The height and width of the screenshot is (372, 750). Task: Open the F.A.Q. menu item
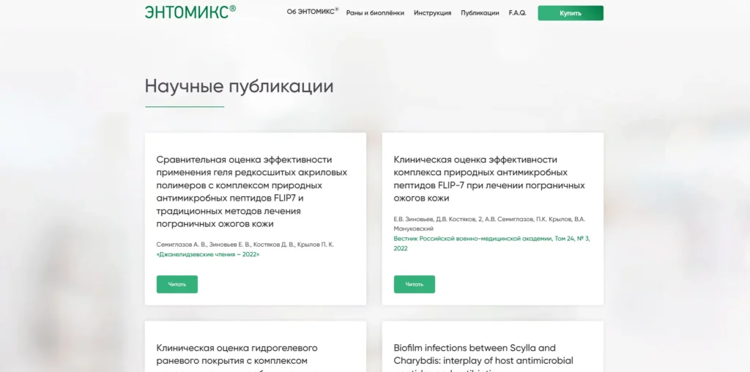point(518,13)
